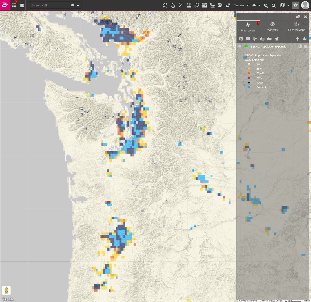Click the folded map icon
The image size is (311, 302).
tap(282, 5)
